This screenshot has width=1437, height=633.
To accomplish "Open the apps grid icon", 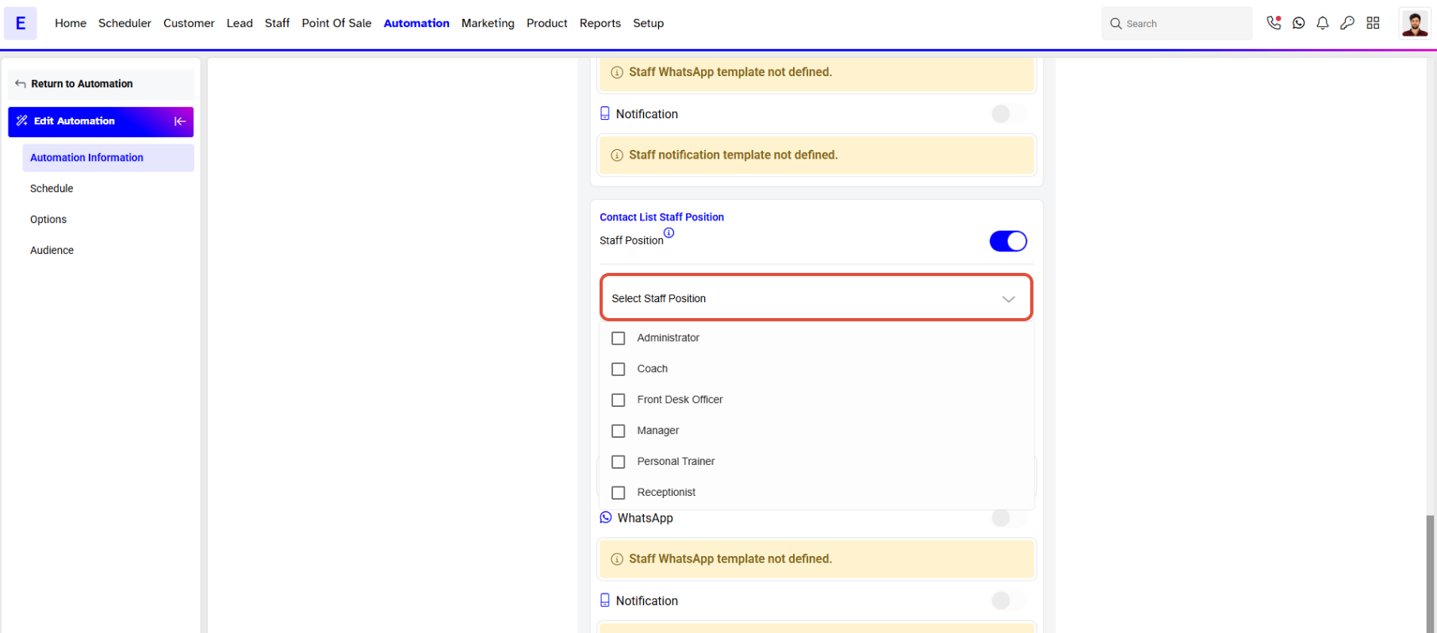I will (x=1373, y=23).
